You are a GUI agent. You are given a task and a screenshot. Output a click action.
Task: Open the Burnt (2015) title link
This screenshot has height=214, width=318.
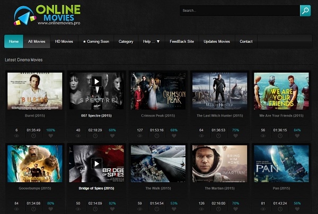(x=35, y=115)
